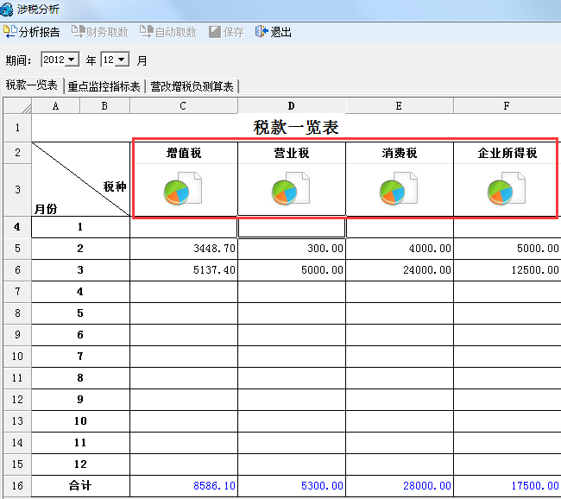Switch to the 营改增税负测算表 tab
561x499 pixels.
pos(192,86)
